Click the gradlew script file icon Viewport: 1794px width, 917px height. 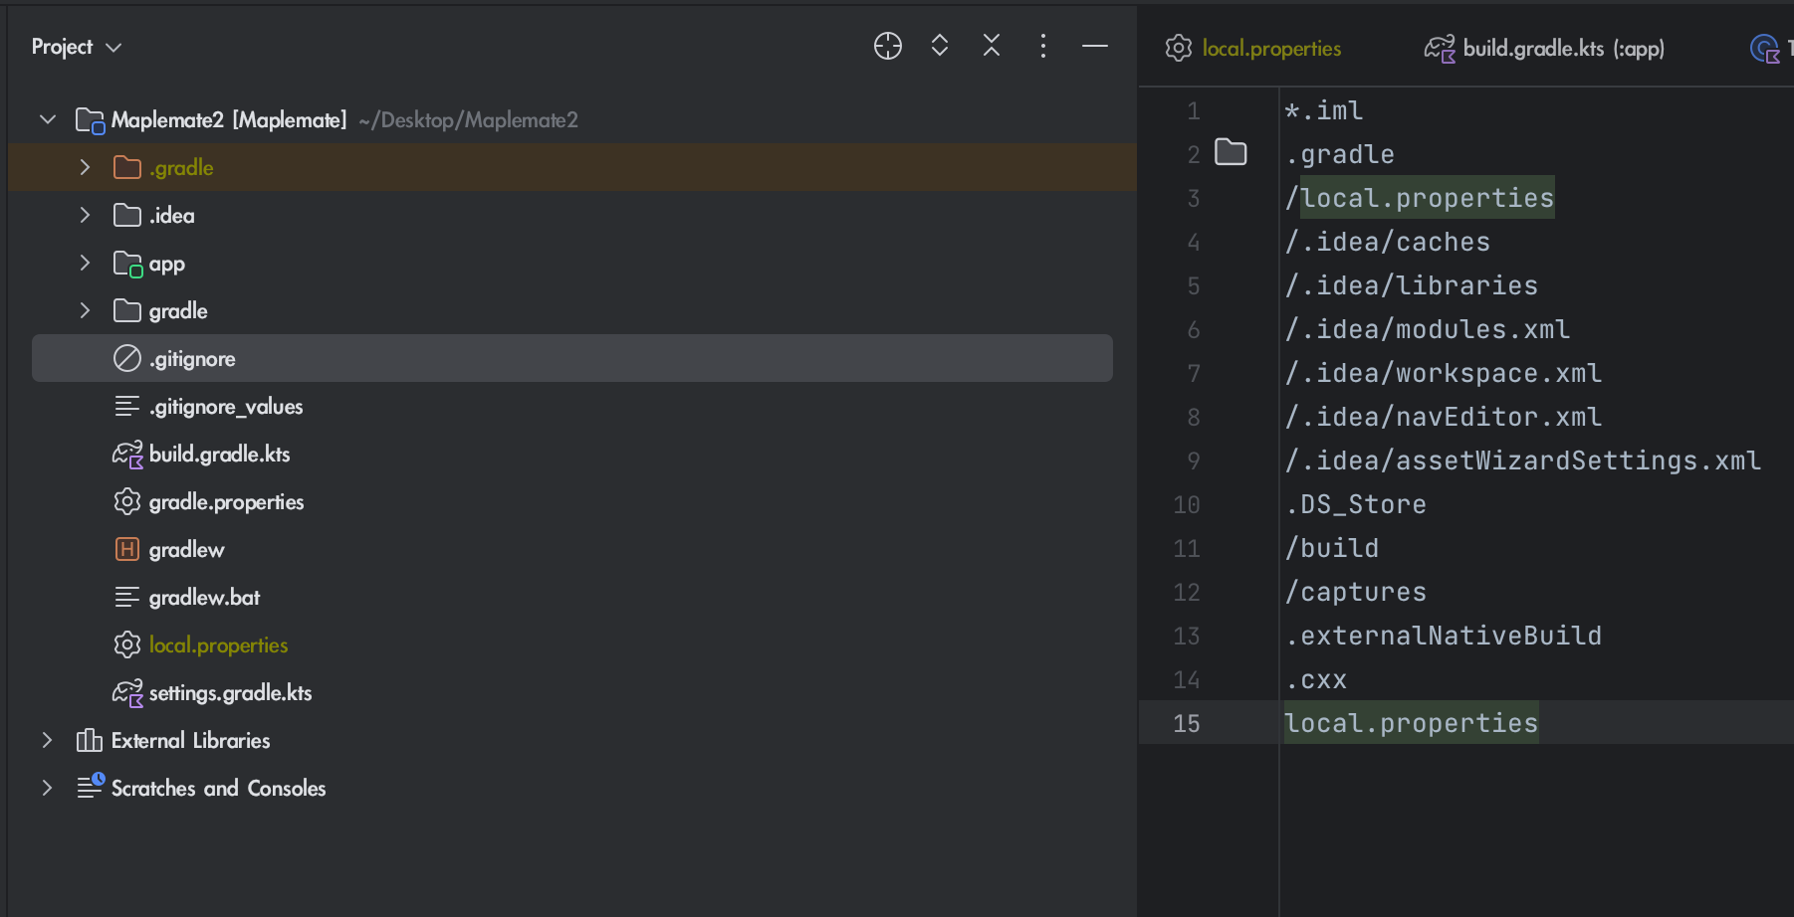pos(127,549)
